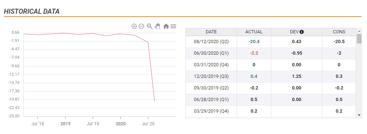The height and width of the screenshot is (134, 367).
Task: Click the DEV info icon
Action: click(302, 32)
